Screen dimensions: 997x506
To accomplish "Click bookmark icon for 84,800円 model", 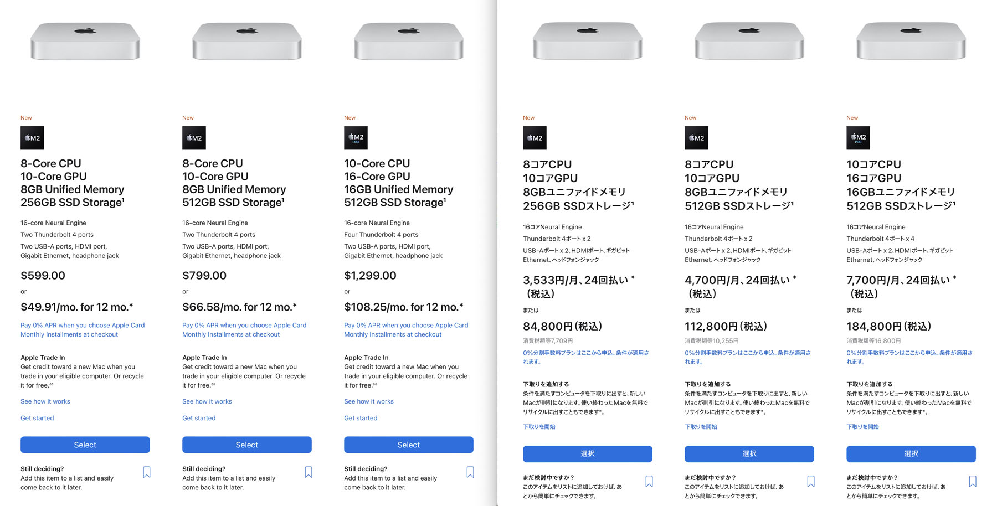I will click(x=649, y=481).
